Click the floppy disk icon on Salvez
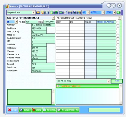The height and width of the screenshot is (117, 126). (x=21, y=110)
